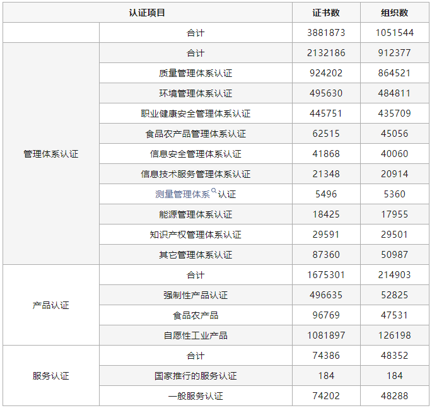Select the 组织数 column header
Screen dimensions: 432x408
tap(394, 13)
